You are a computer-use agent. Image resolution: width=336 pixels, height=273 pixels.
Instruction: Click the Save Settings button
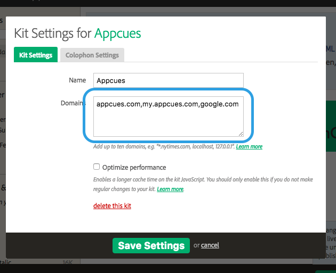pyautogui.click(x=151, y=245)
